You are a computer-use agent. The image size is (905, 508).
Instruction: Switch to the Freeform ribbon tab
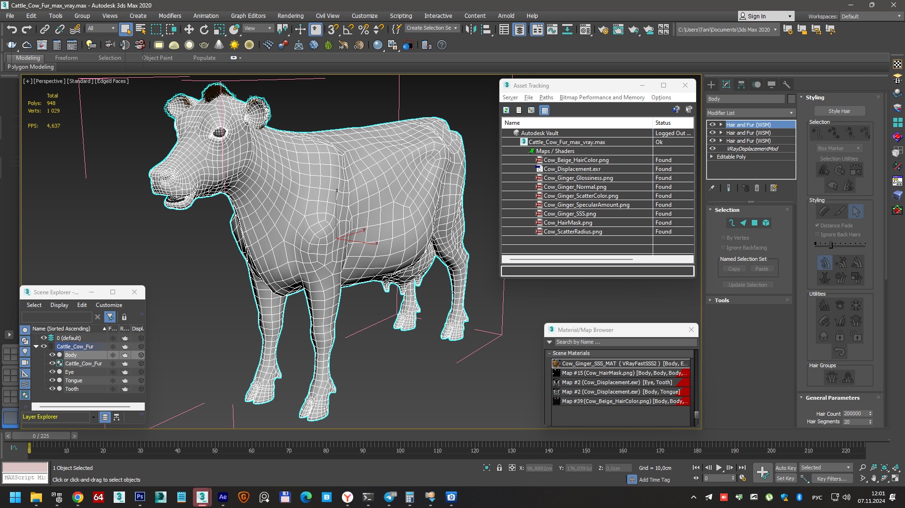pos(66,58)
